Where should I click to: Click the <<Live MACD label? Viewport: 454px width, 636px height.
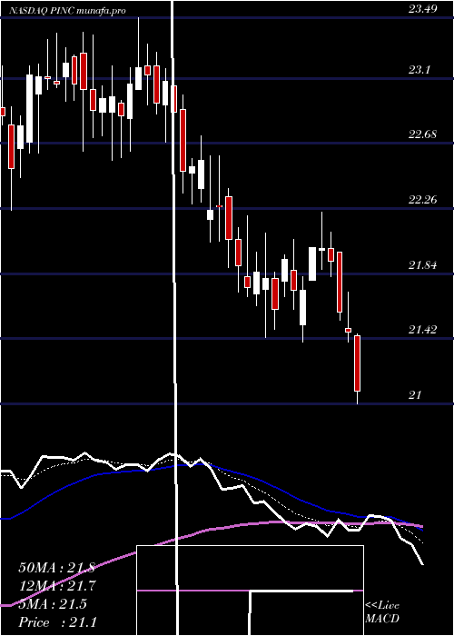(382, 612)
